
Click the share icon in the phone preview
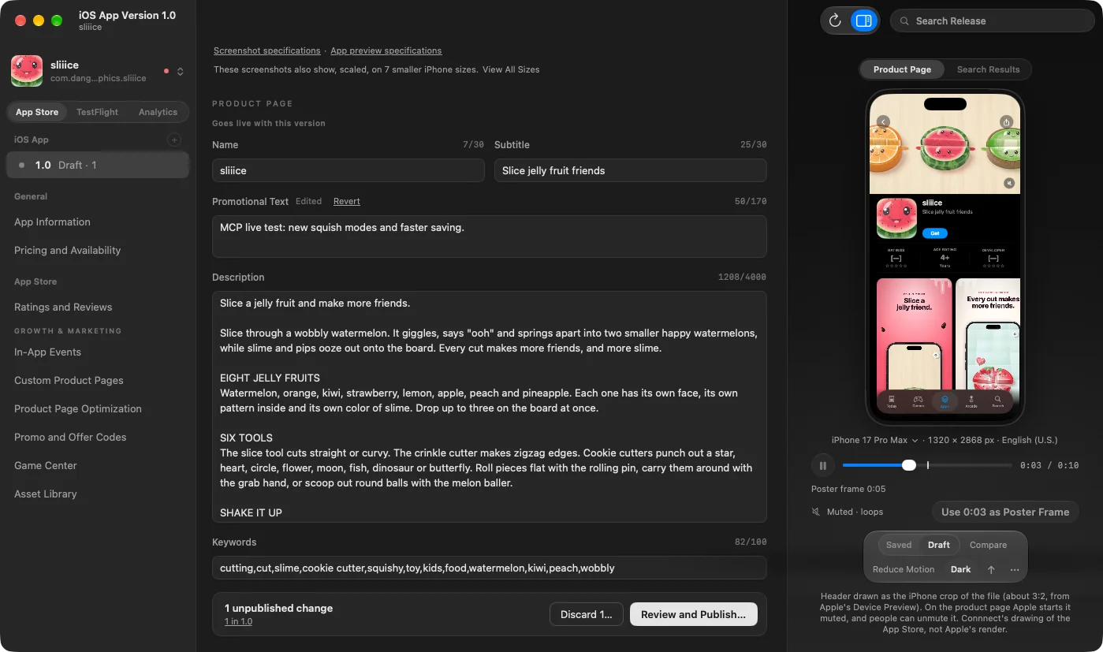(1006, 121)
